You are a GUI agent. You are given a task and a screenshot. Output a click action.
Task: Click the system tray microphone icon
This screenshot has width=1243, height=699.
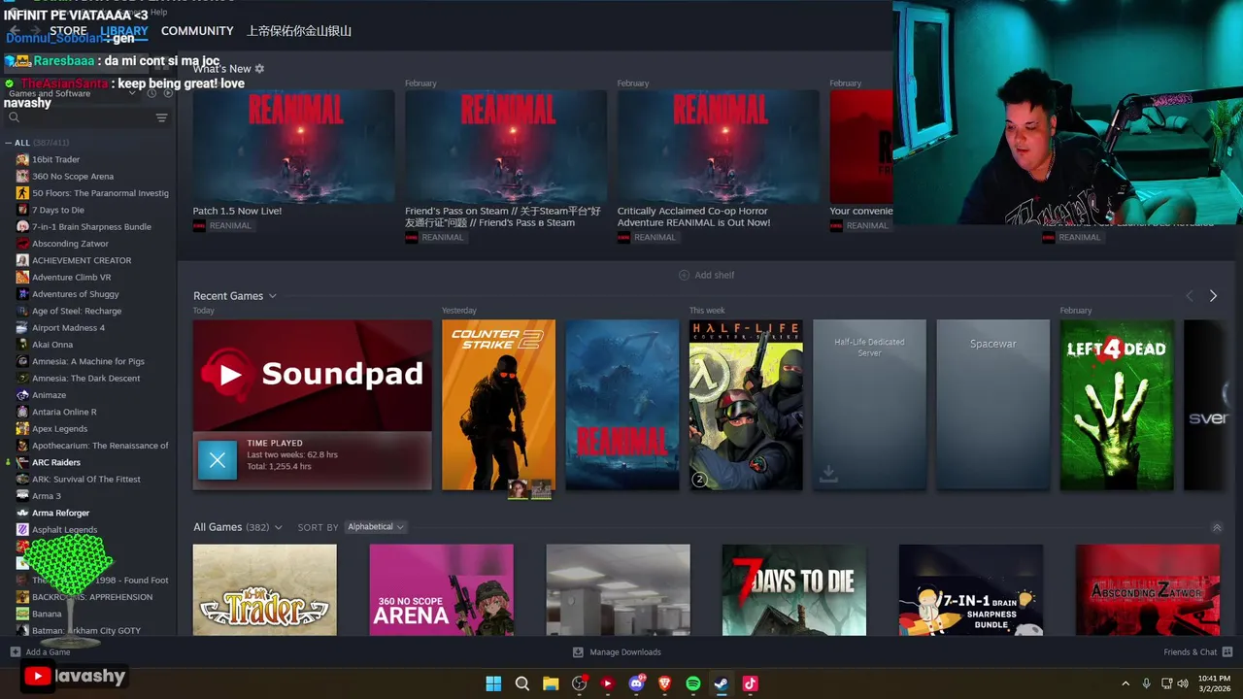tap(1147, 683)
